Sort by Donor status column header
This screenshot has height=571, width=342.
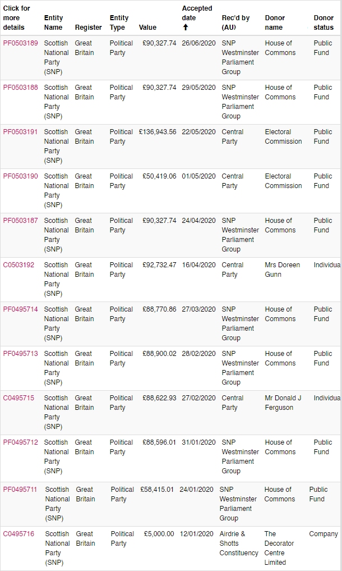[x=324, y=22]
